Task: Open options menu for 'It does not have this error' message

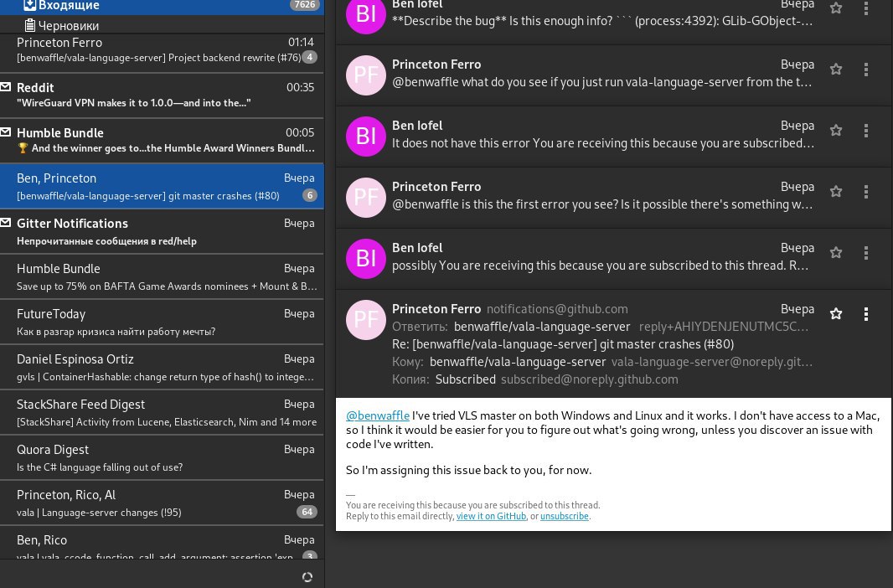Action: (865, 131)
